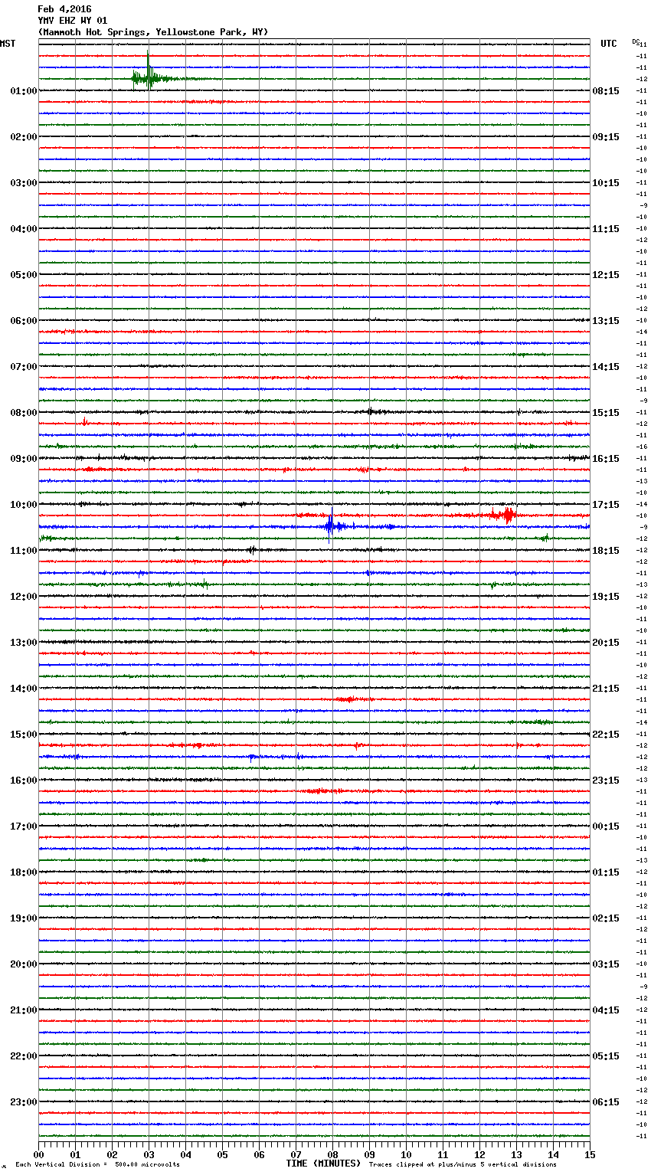Click the '01:15' UTC time label

point(606,872)
